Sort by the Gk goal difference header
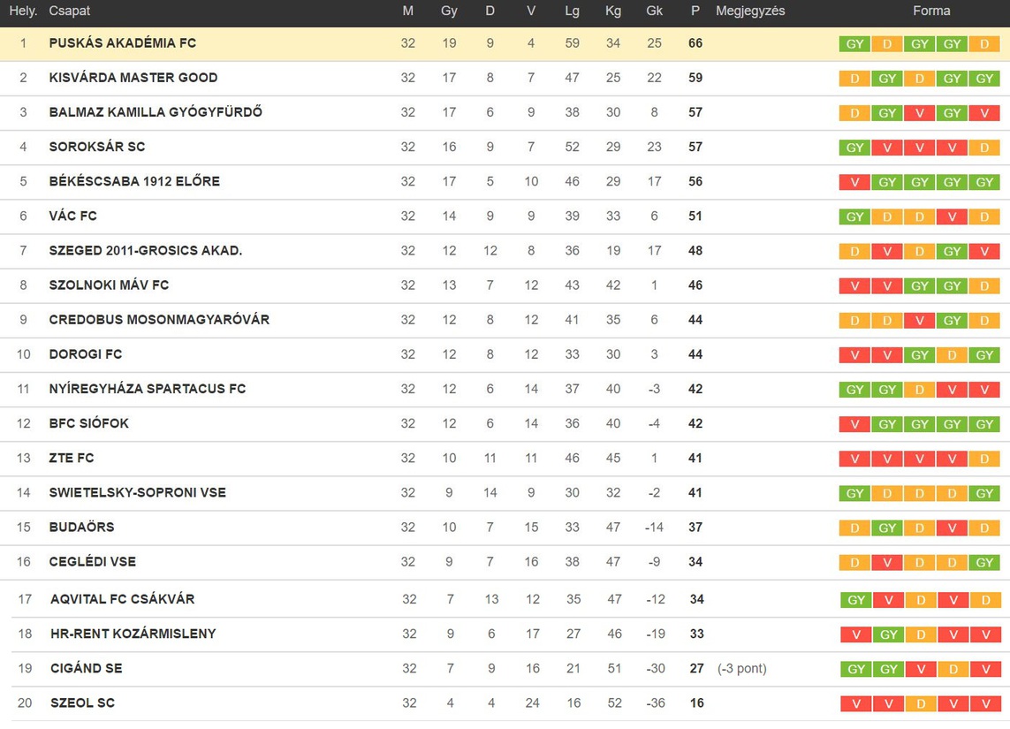The width and height of the screenshot is (1010, 729). click(x=655, y=11)
